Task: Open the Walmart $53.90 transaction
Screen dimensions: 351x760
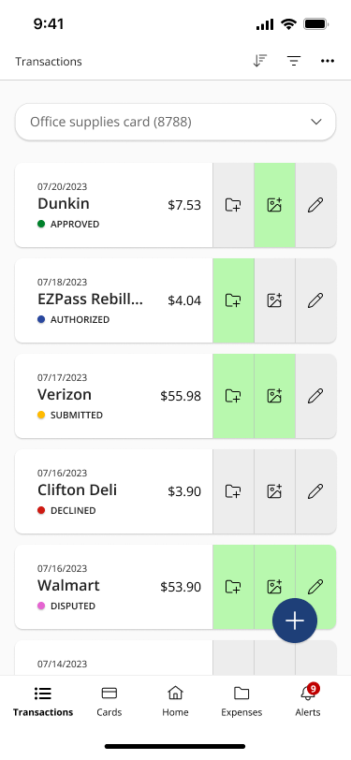Action: 114,587
